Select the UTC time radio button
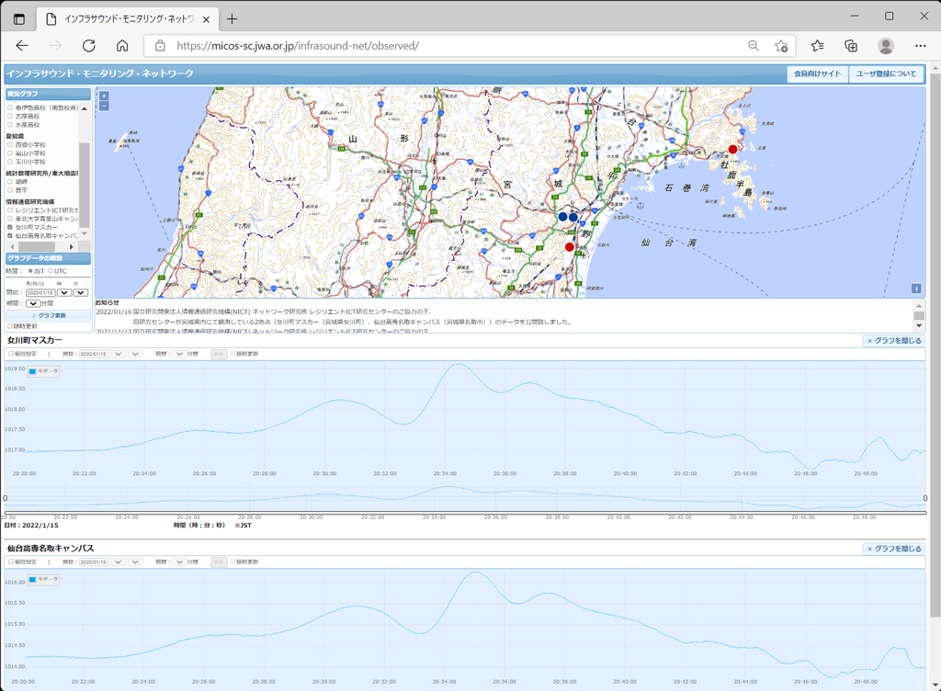This screenshot has height=691, width=941. pyautogui.click(x=51, y=271)
